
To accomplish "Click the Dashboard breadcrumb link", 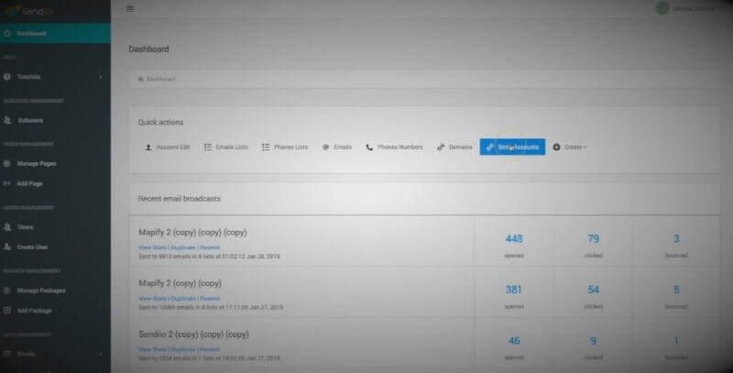I will 161,79.
